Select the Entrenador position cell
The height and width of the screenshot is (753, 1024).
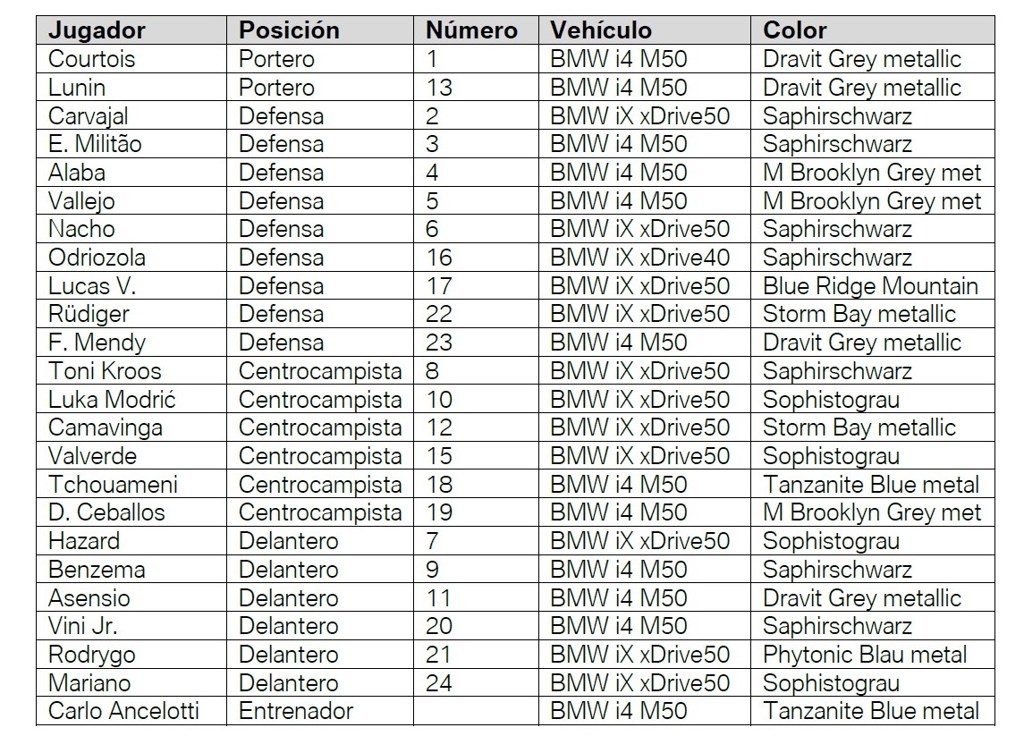coord(296,711)
